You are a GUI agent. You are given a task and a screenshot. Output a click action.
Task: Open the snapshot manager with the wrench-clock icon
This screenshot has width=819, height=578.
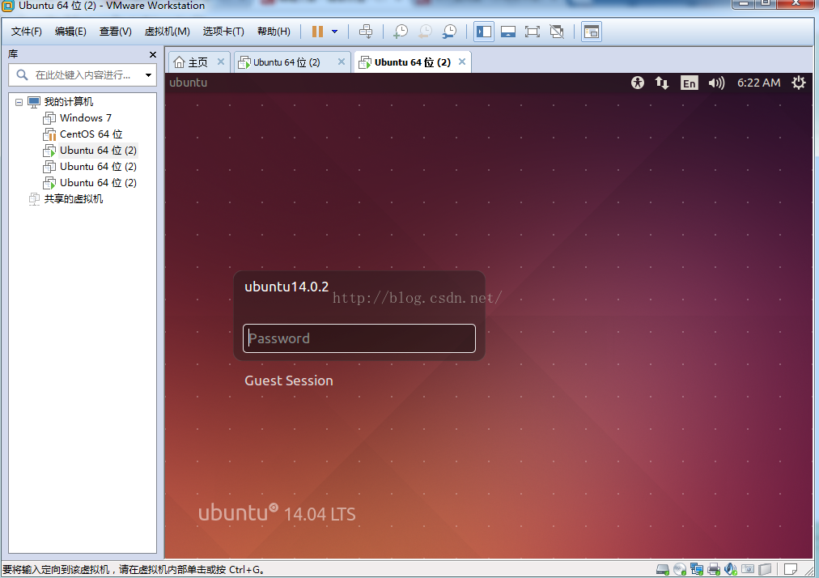pos(448,32)
